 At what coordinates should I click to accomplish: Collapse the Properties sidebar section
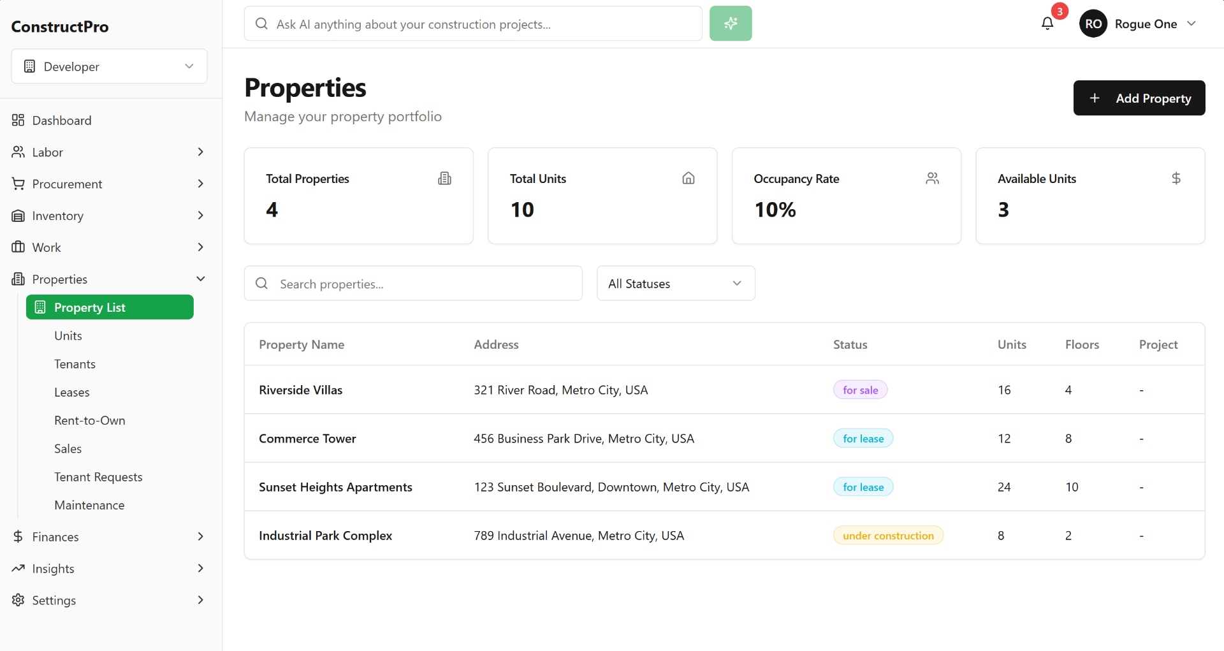click(x=200, y=279)
